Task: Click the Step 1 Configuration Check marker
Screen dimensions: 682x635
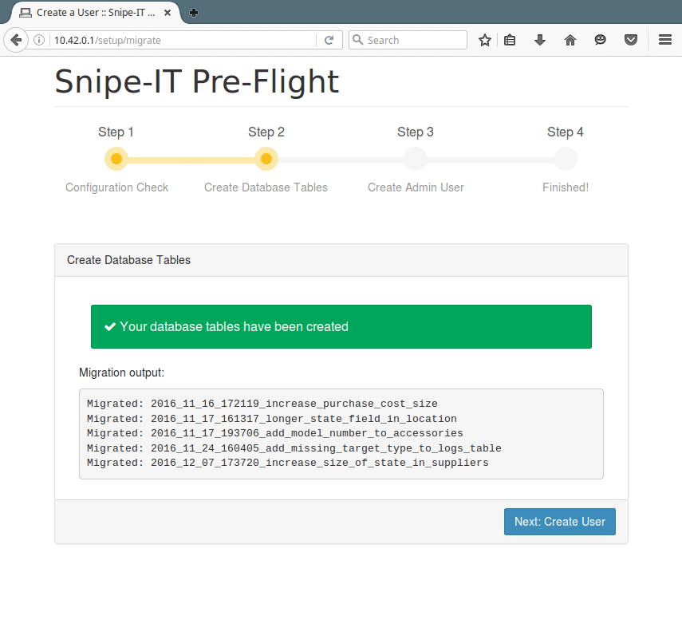Action: click(116, 159)
